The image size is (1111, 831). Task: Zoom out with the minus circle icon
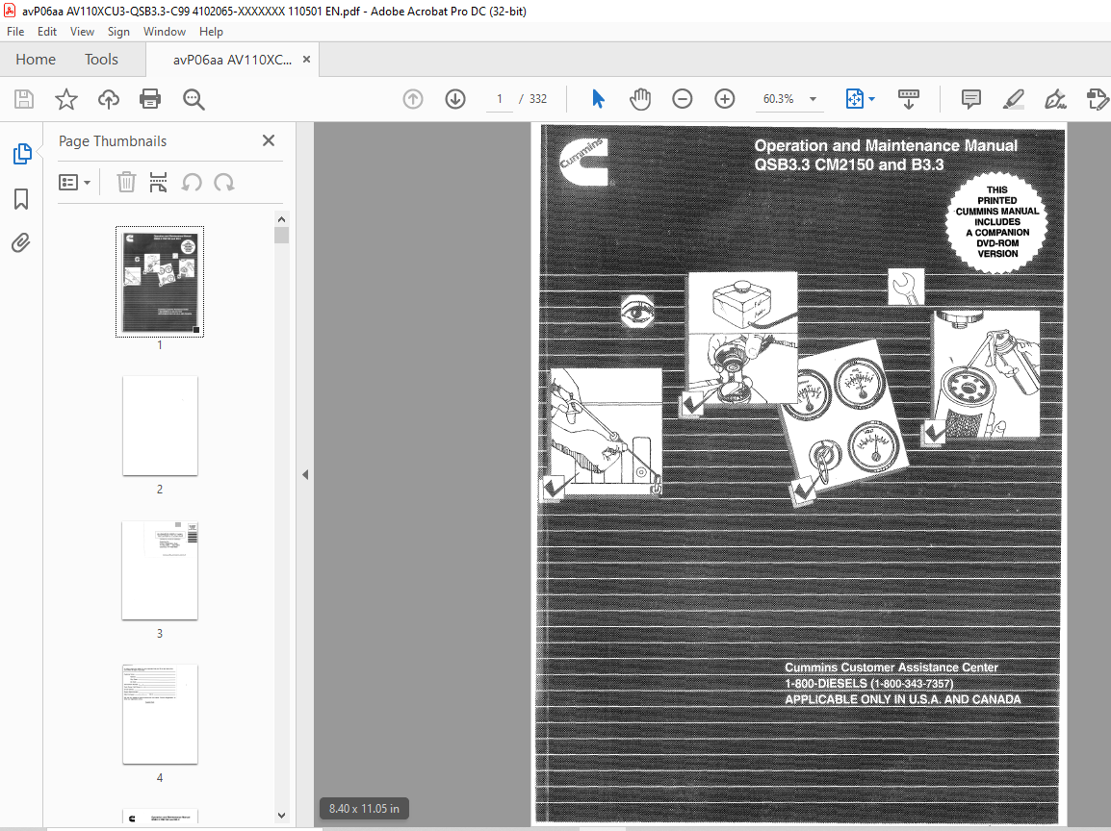(683, 99)
